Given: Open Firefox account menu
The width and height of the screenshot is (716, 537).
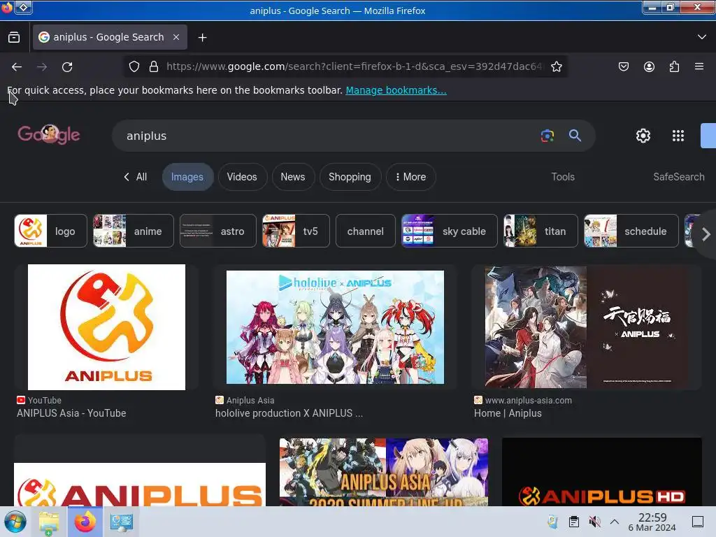Looking at the screenshot, I should (649, 66).
